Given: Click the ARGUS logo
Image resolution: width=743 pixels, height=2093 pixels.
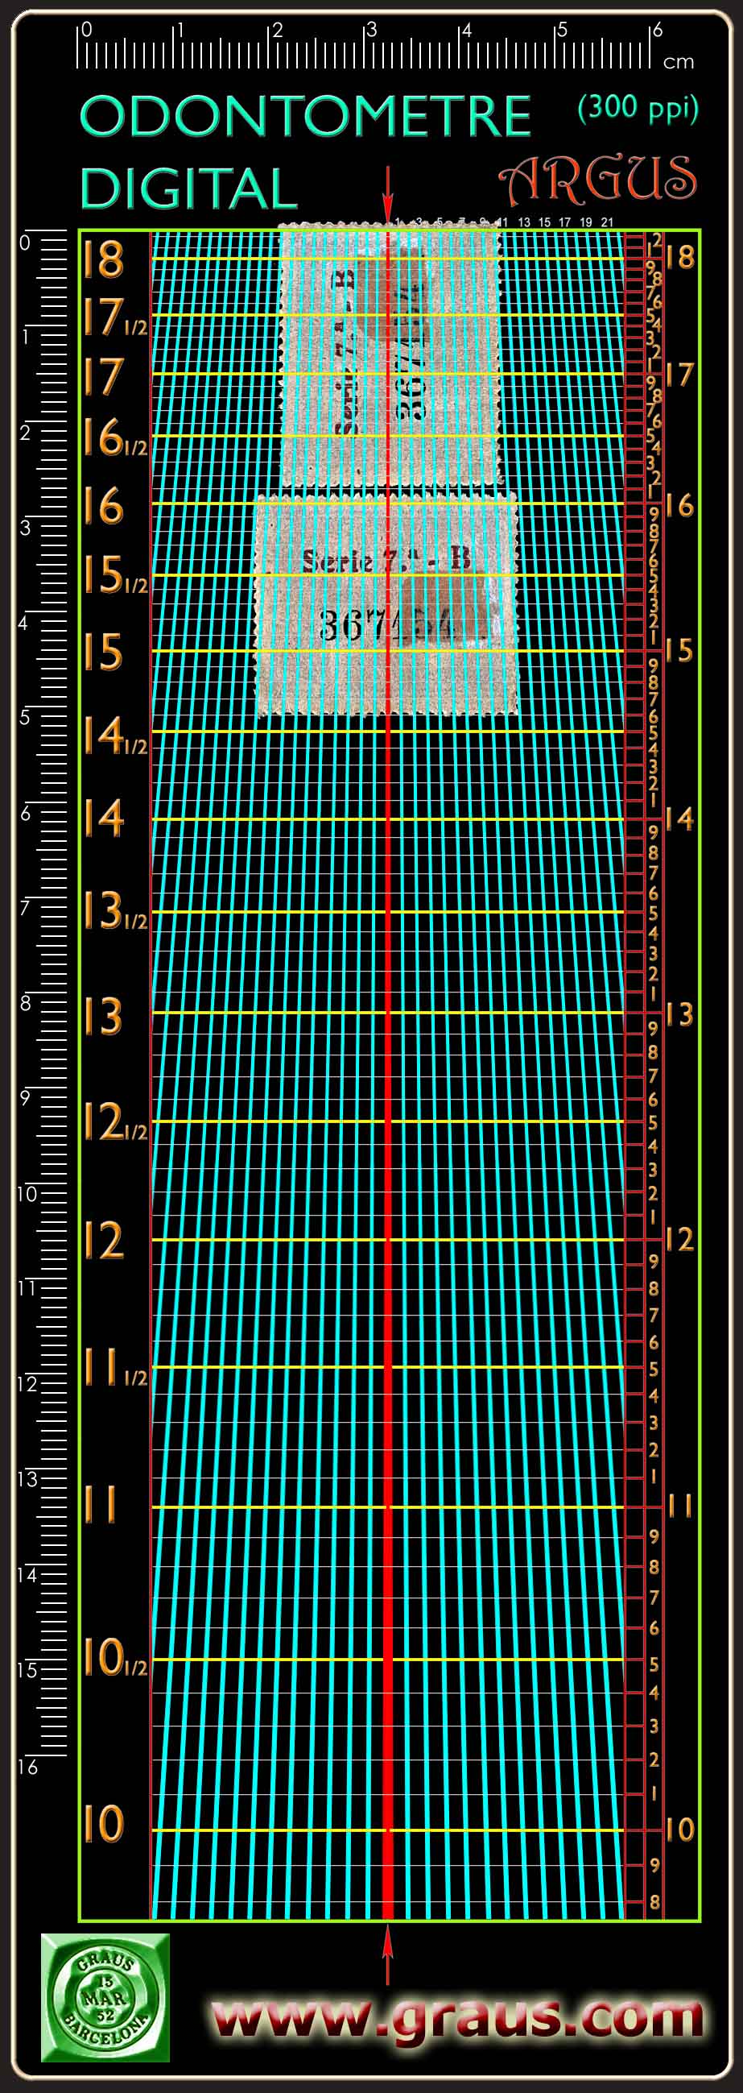Looking at the screenshot, I should [x=597, y=179].
